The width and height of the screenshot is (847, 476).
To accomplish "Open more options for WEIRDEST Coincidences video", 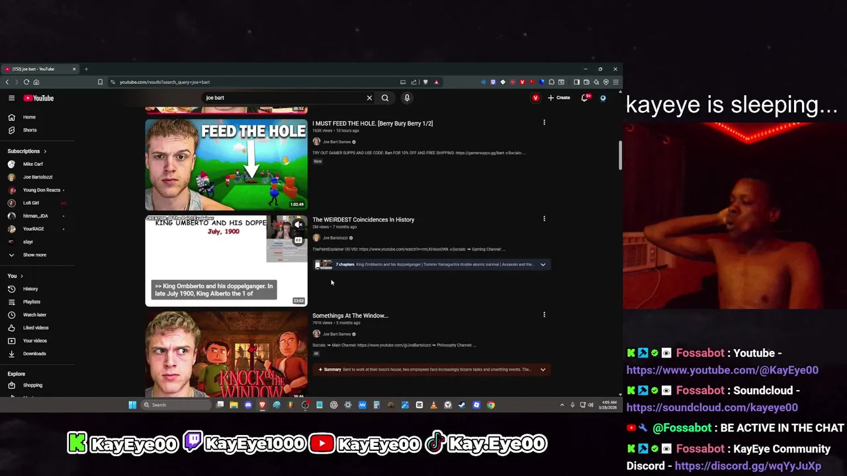I will pyautogui.click(x=544, y=219).
